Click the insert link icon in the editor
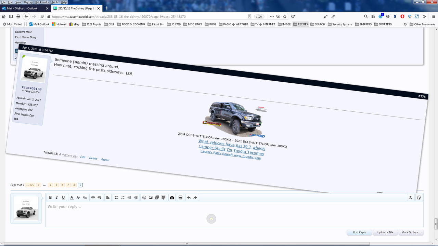438x246 pixels. [93, 197]
